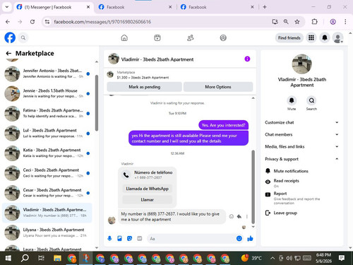Go to Home feed icon
This screenshot has height=265, width=353.
[x=124, y=37]
